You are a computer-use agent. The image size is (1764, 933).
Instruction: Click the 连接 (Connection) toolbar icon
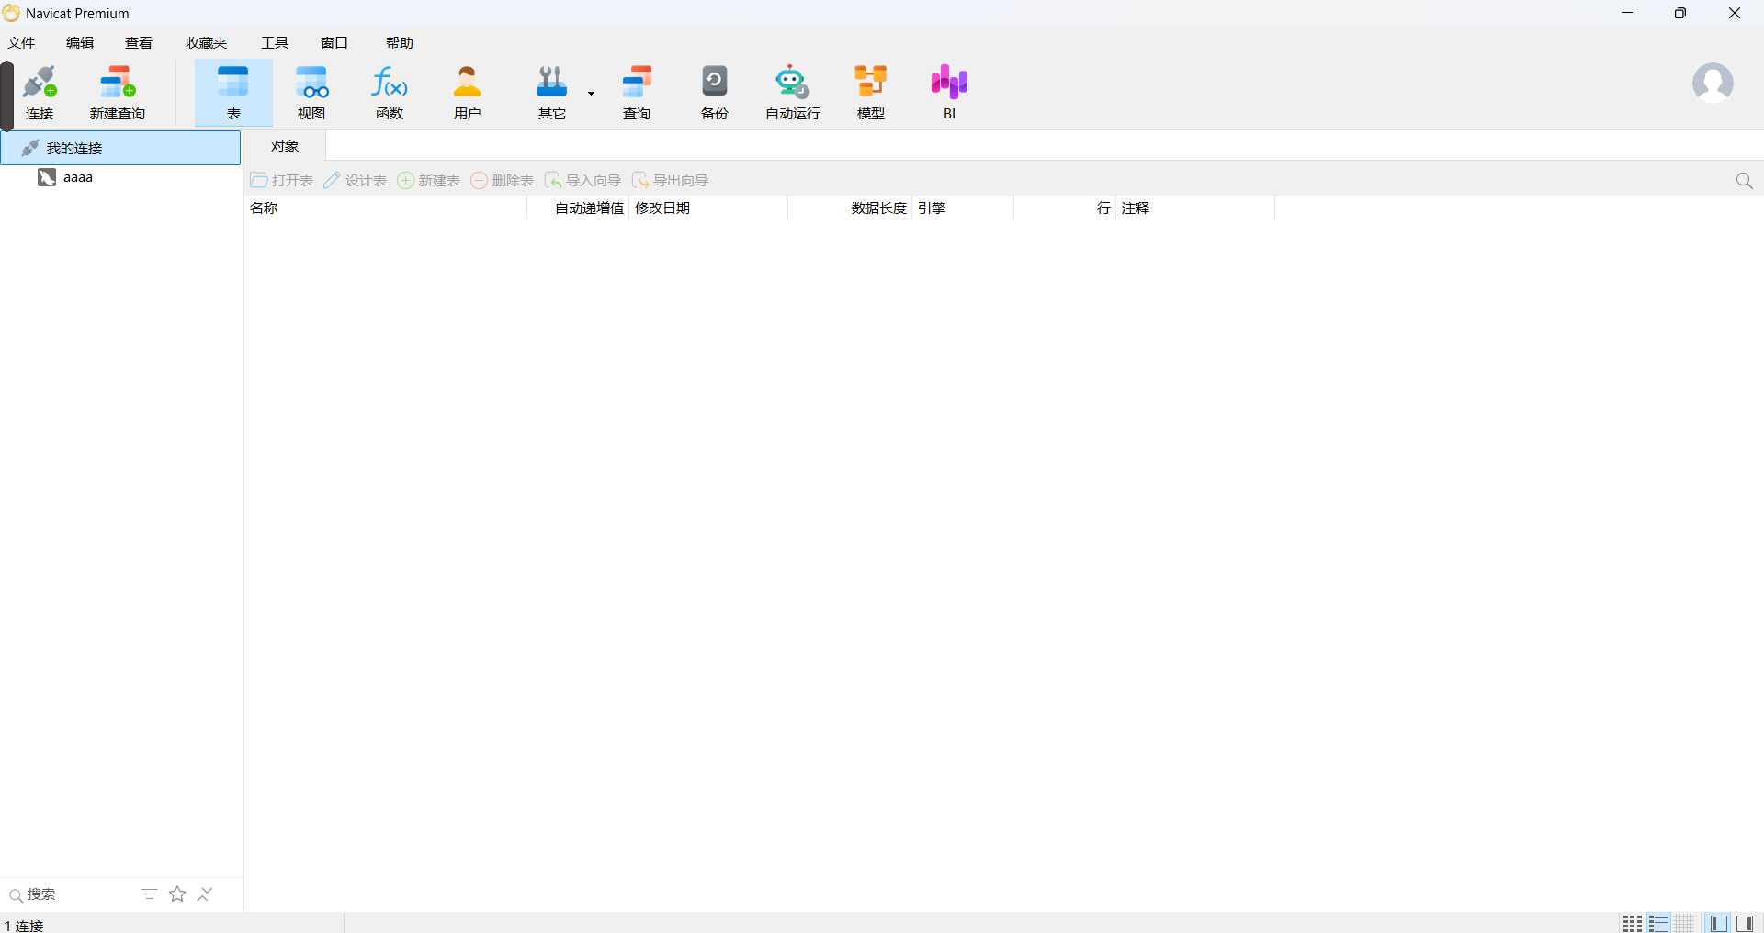tap(40, 92)
